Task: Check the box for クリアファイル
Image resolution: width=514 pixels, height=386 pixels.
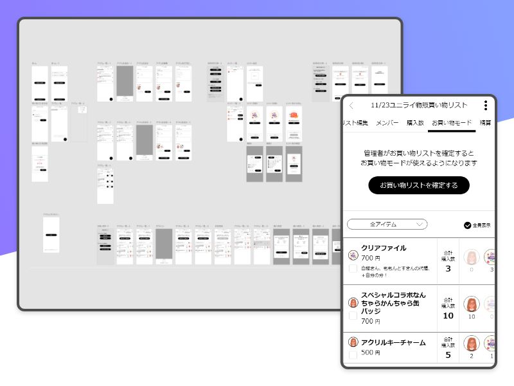Action: coord(353,268)
